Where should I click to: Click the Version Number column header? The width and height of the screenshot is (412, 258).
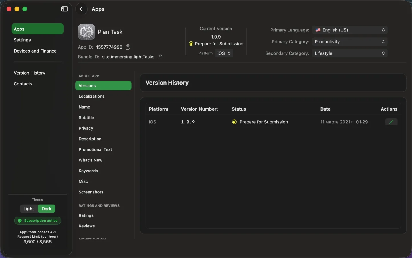(x=199, y=109)
